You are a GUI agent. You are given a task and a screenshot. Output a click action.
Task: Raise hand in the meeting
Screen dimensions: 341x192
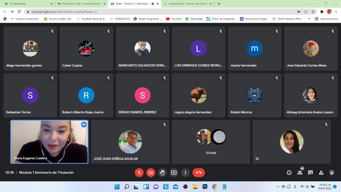click(162, 173)
